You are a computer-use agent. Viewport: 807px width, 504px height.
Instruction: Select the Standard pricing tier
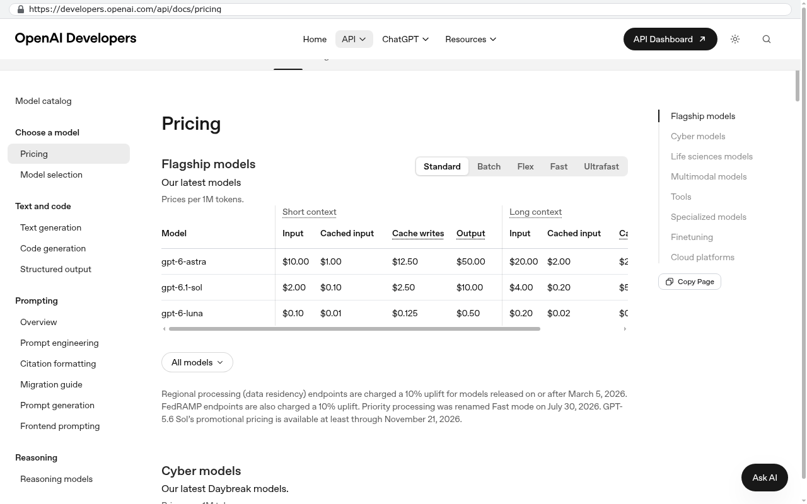(442, 166)
